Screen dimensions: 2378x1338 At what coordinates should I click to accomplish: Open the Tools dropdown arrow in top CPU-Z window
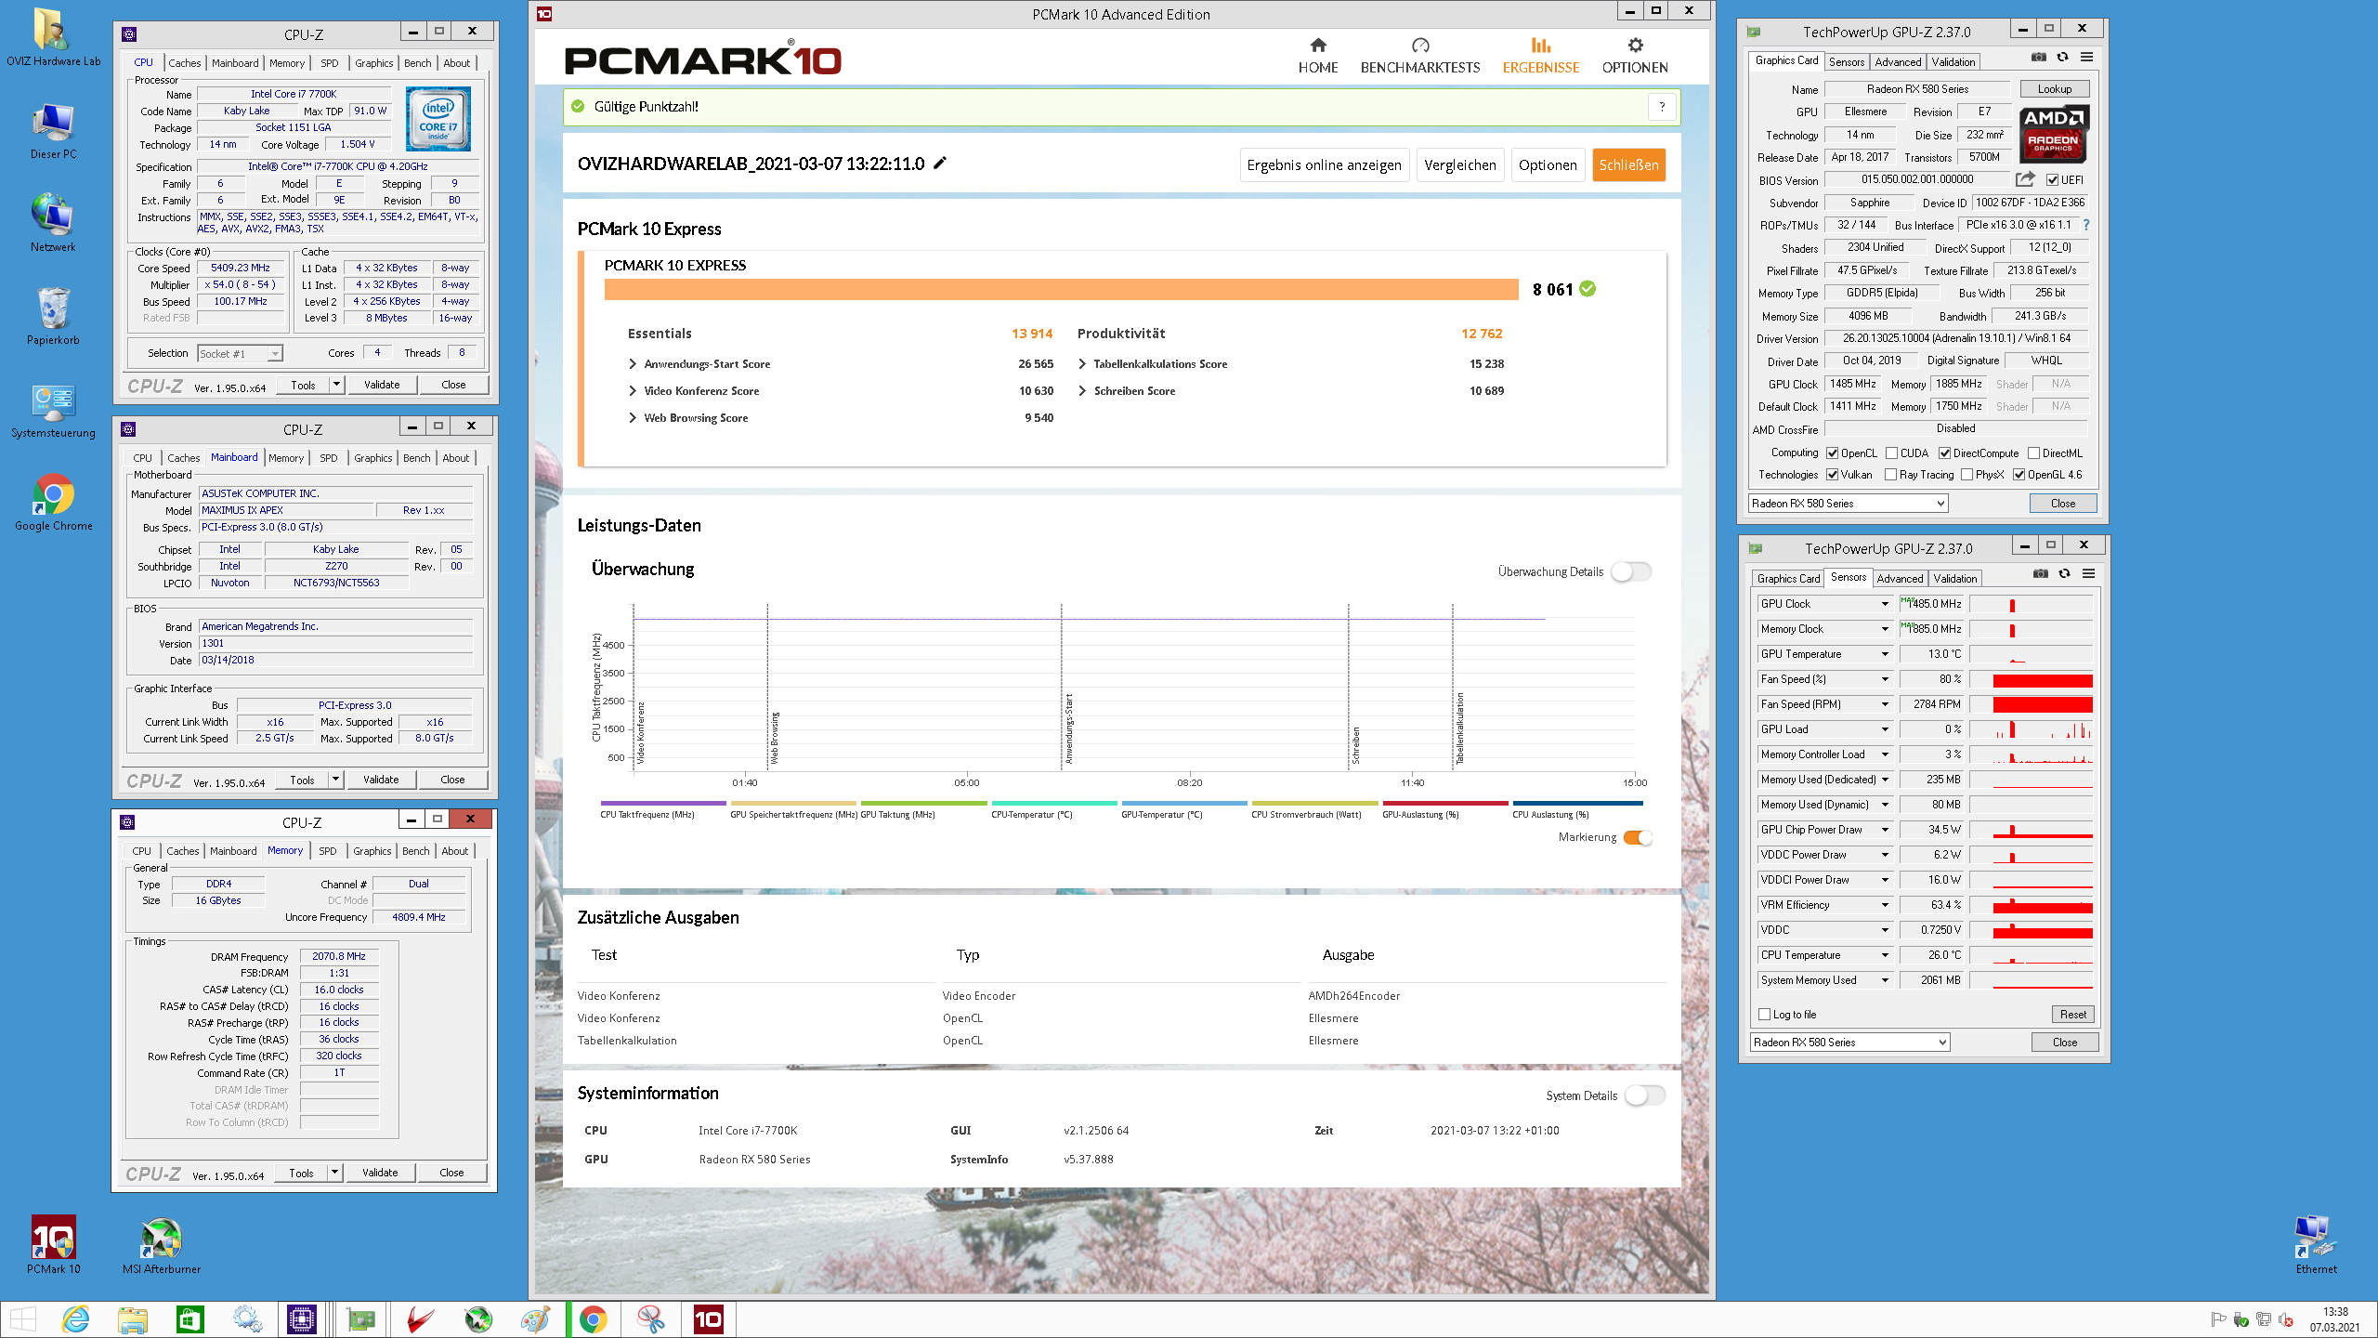[x=336, y=385]
